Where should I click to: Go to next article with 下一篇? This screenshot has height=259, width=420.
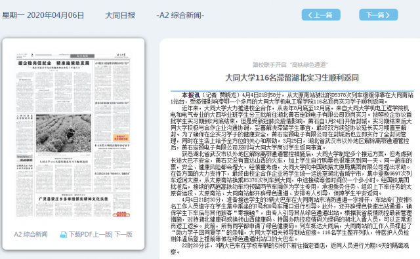tap(378, 14)
